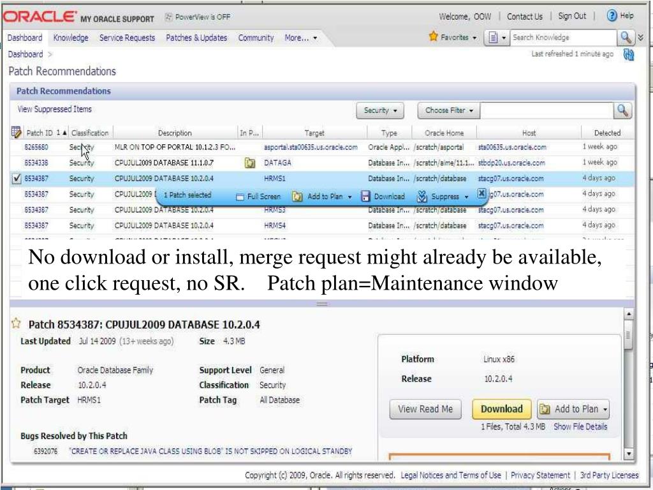Click the double chevron next to search icon

pyautogui.click(x=640, y=38)
